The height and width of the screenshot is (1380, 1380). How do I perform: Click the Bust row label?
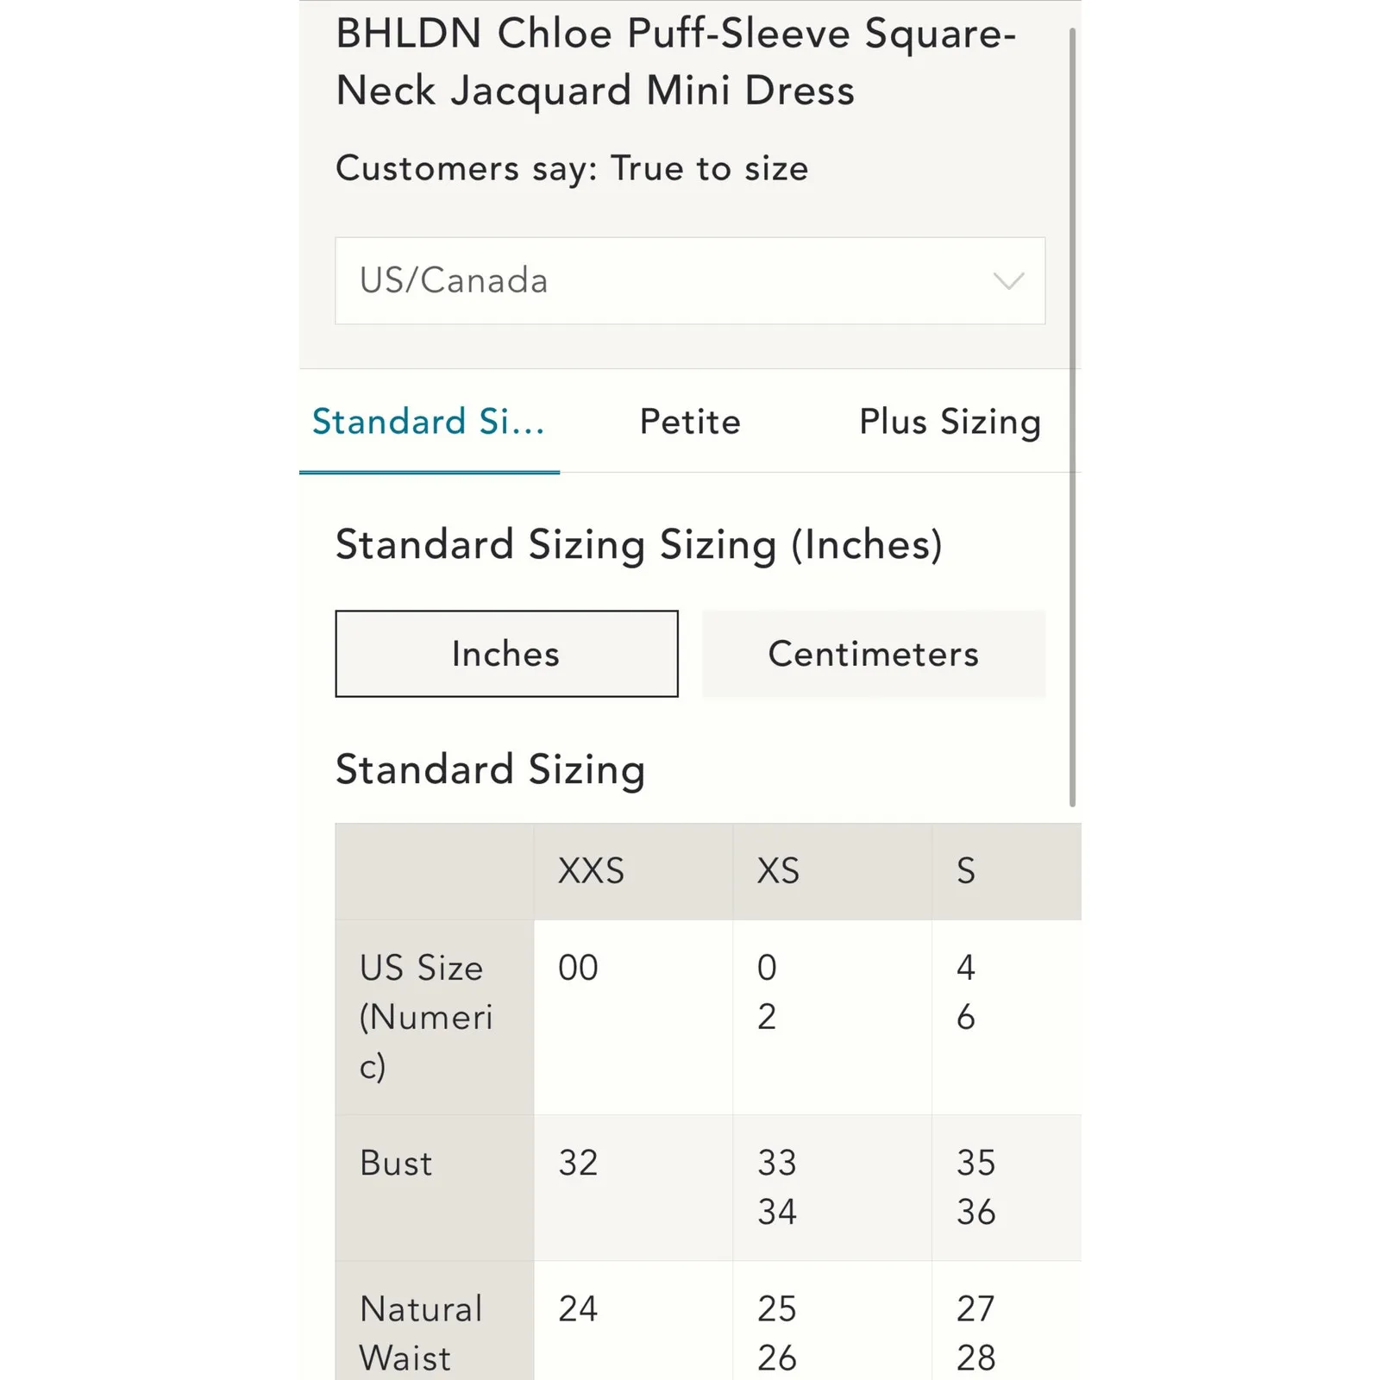(396, 1164)
